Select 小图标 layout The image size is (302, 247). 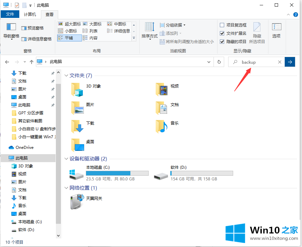click(x=68, y=31)
